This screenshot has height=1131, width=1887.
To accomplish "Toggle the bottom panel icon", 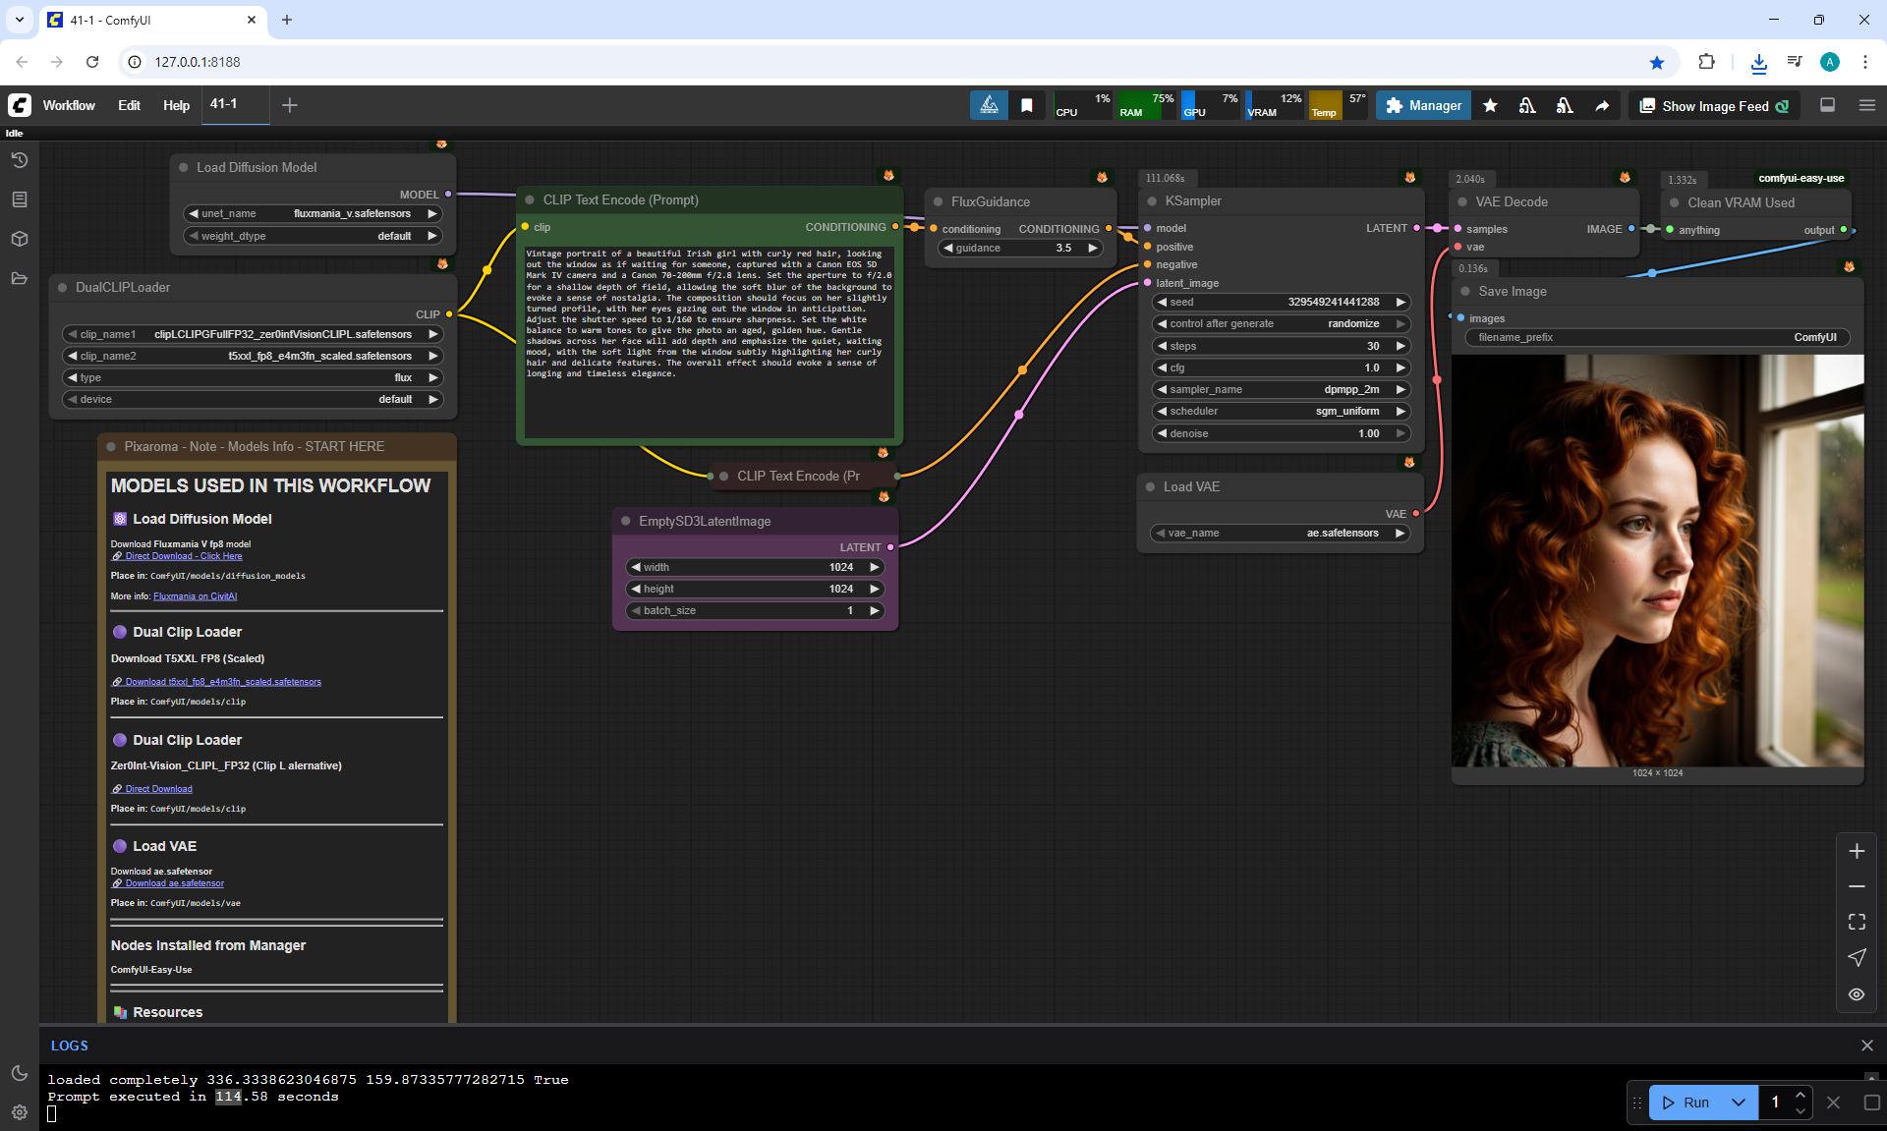I will [x=1827, y=105].
